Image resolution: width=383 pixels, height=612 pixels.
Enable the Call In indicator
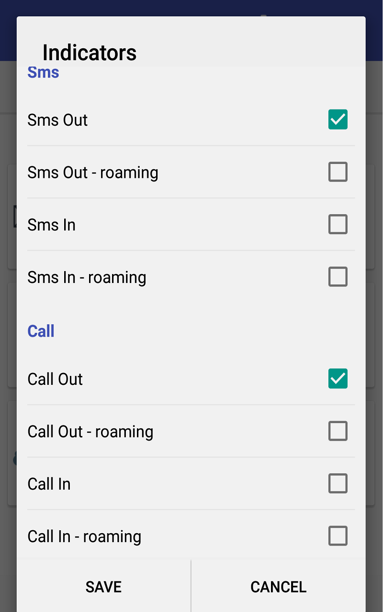tap(338, 483)
